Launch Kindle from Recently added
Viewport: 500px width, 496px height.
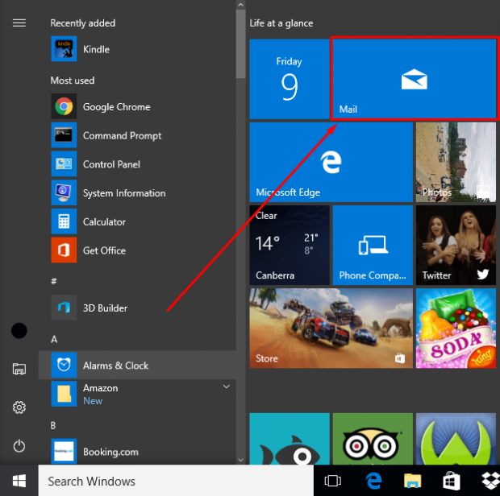[x=137, y=49]
